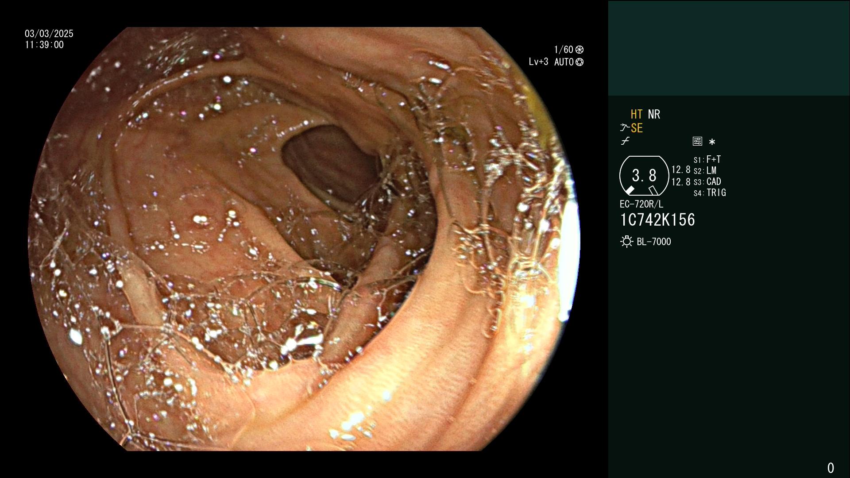This screenshot has height=478, width=850.
Task: Click the counter 0 at bottom right
Action: coord(831,468)
